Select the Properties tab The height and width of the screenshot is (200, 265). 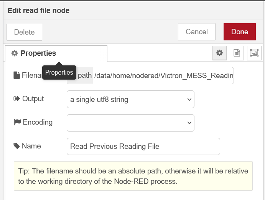[56, 53]
